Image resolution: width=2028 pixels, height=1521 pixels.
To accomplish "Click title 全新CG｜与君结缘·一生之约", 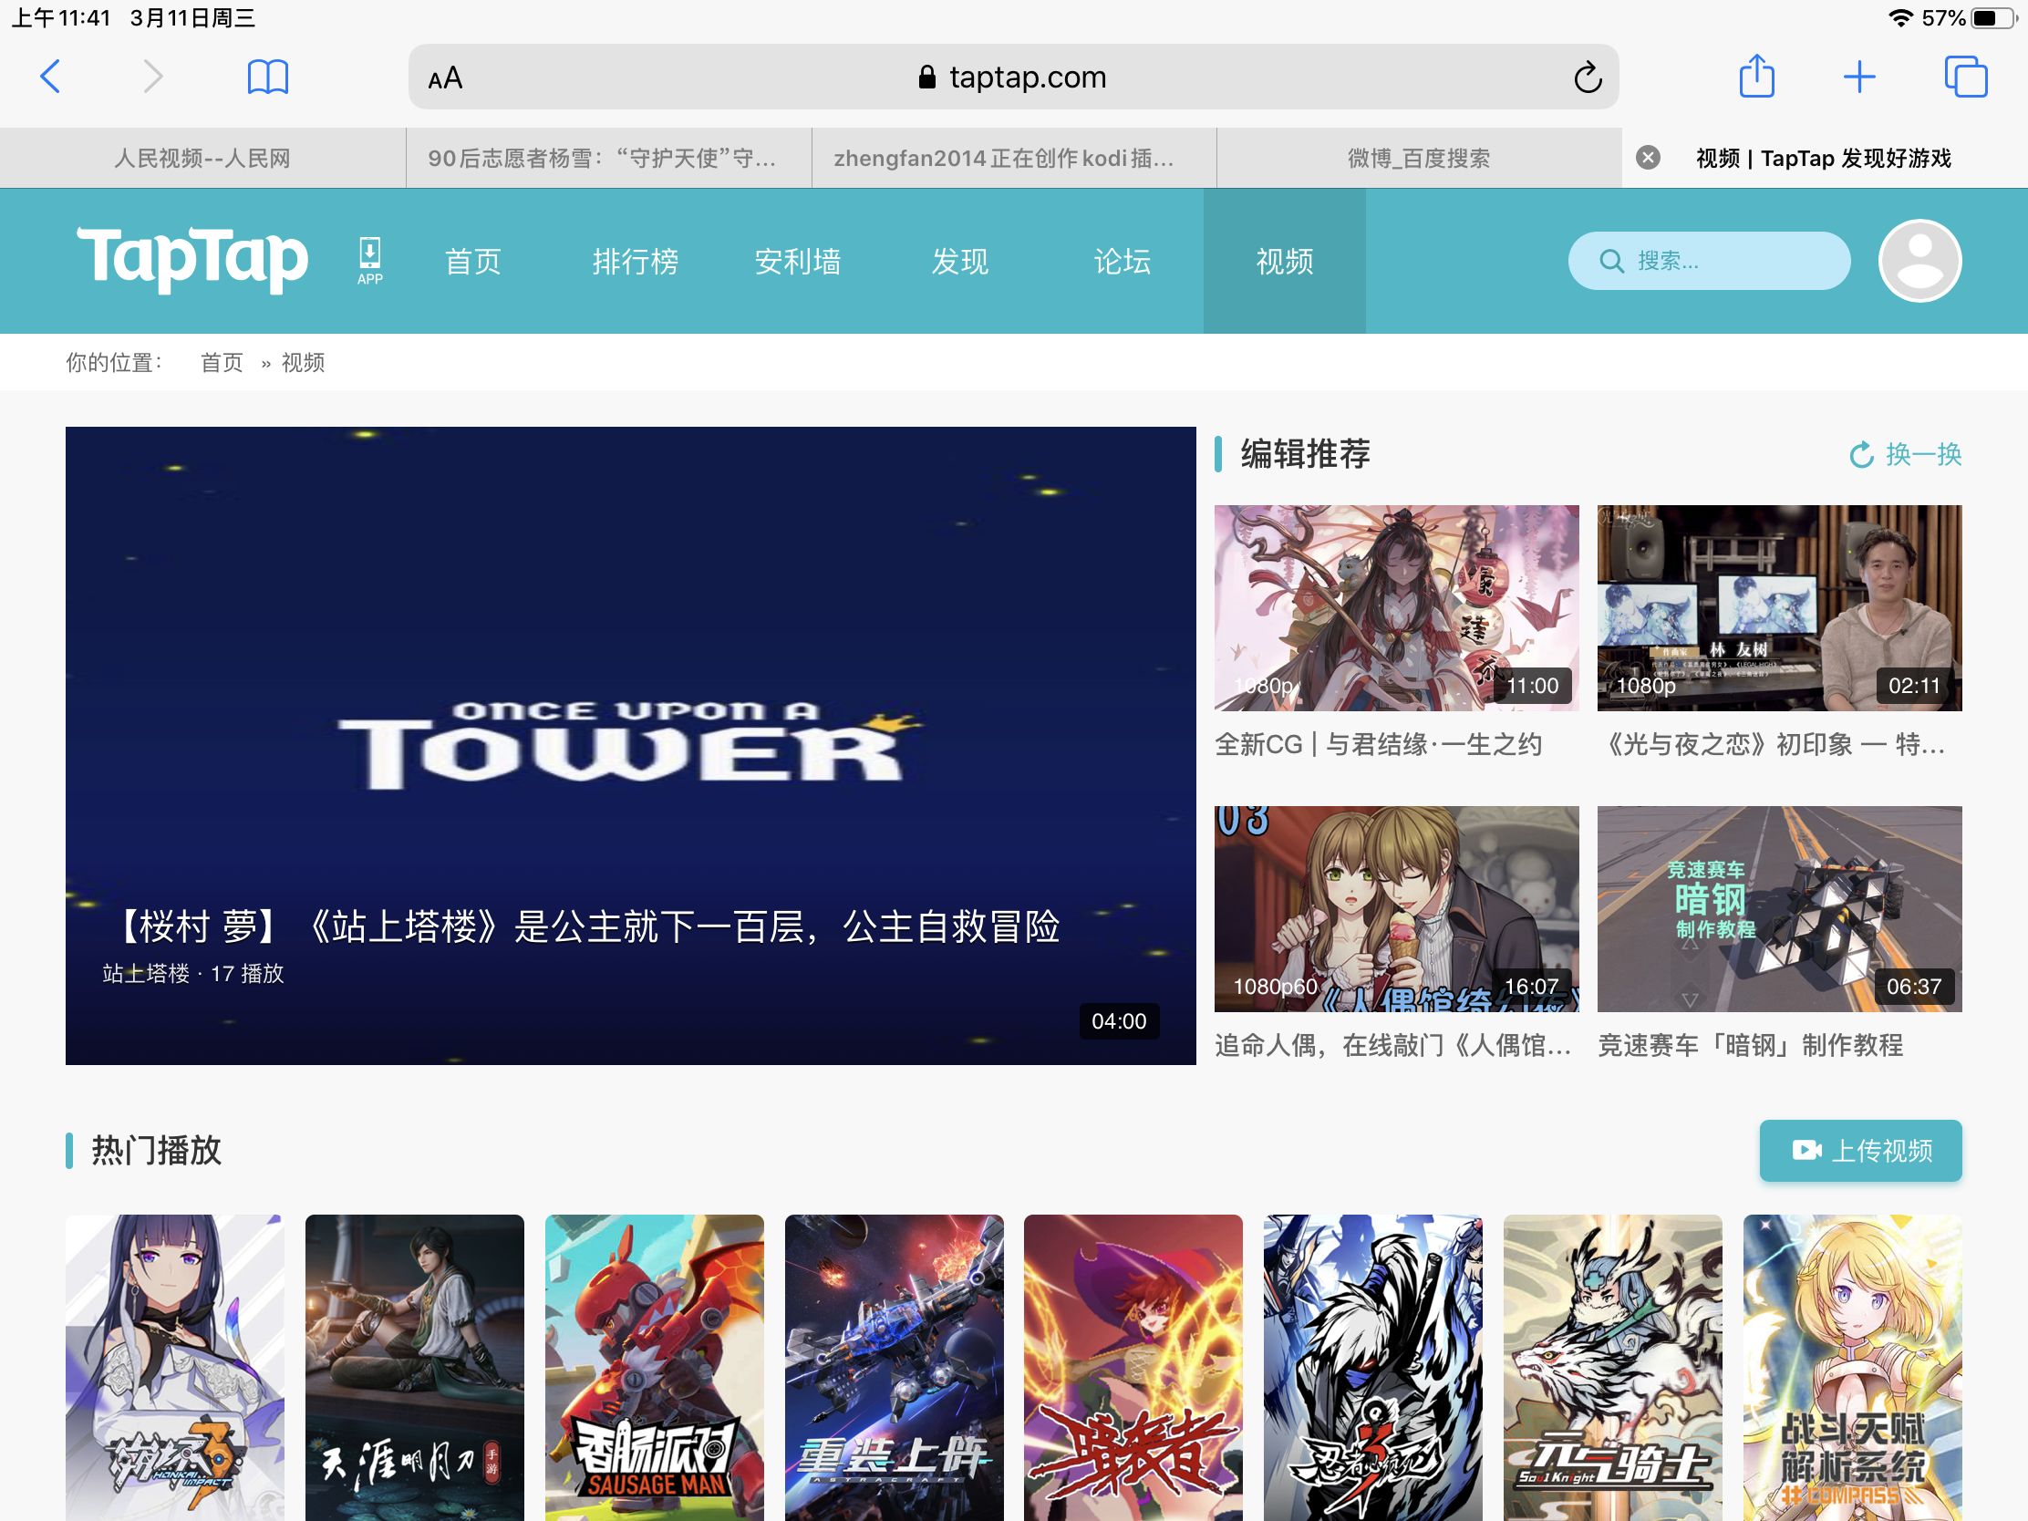I will click(x=1378, y=744).
